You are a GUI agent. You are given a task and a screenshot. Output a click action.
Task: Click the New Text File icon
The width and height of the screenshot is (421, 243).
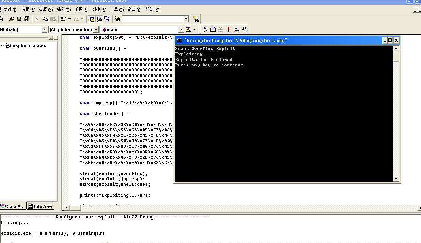pos(1,19)
